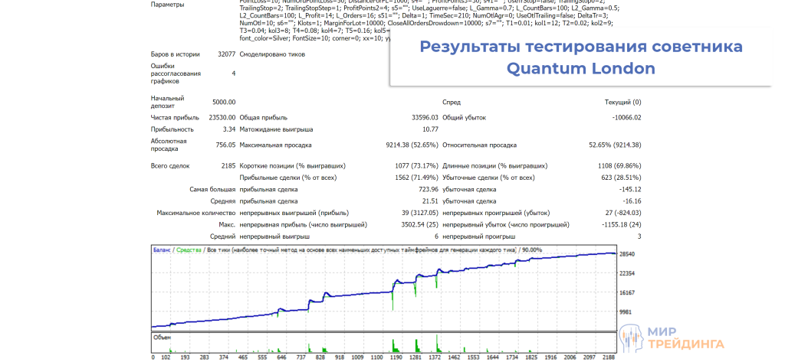Click the Quantum London title banner
785x362 pixels.
pos(580,57)
